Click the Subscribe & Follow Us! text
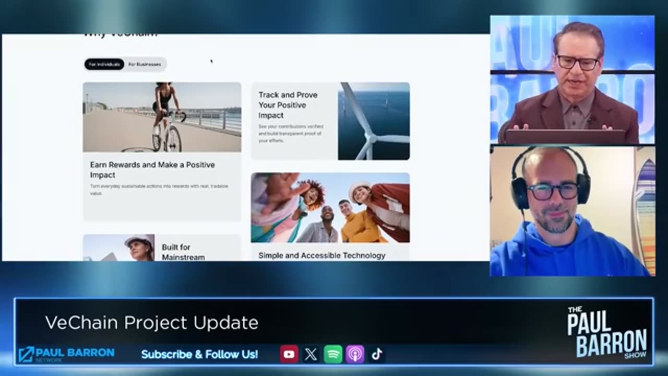Image resolution: width=668 pixels, height=376 pixels. pos(199,355)
